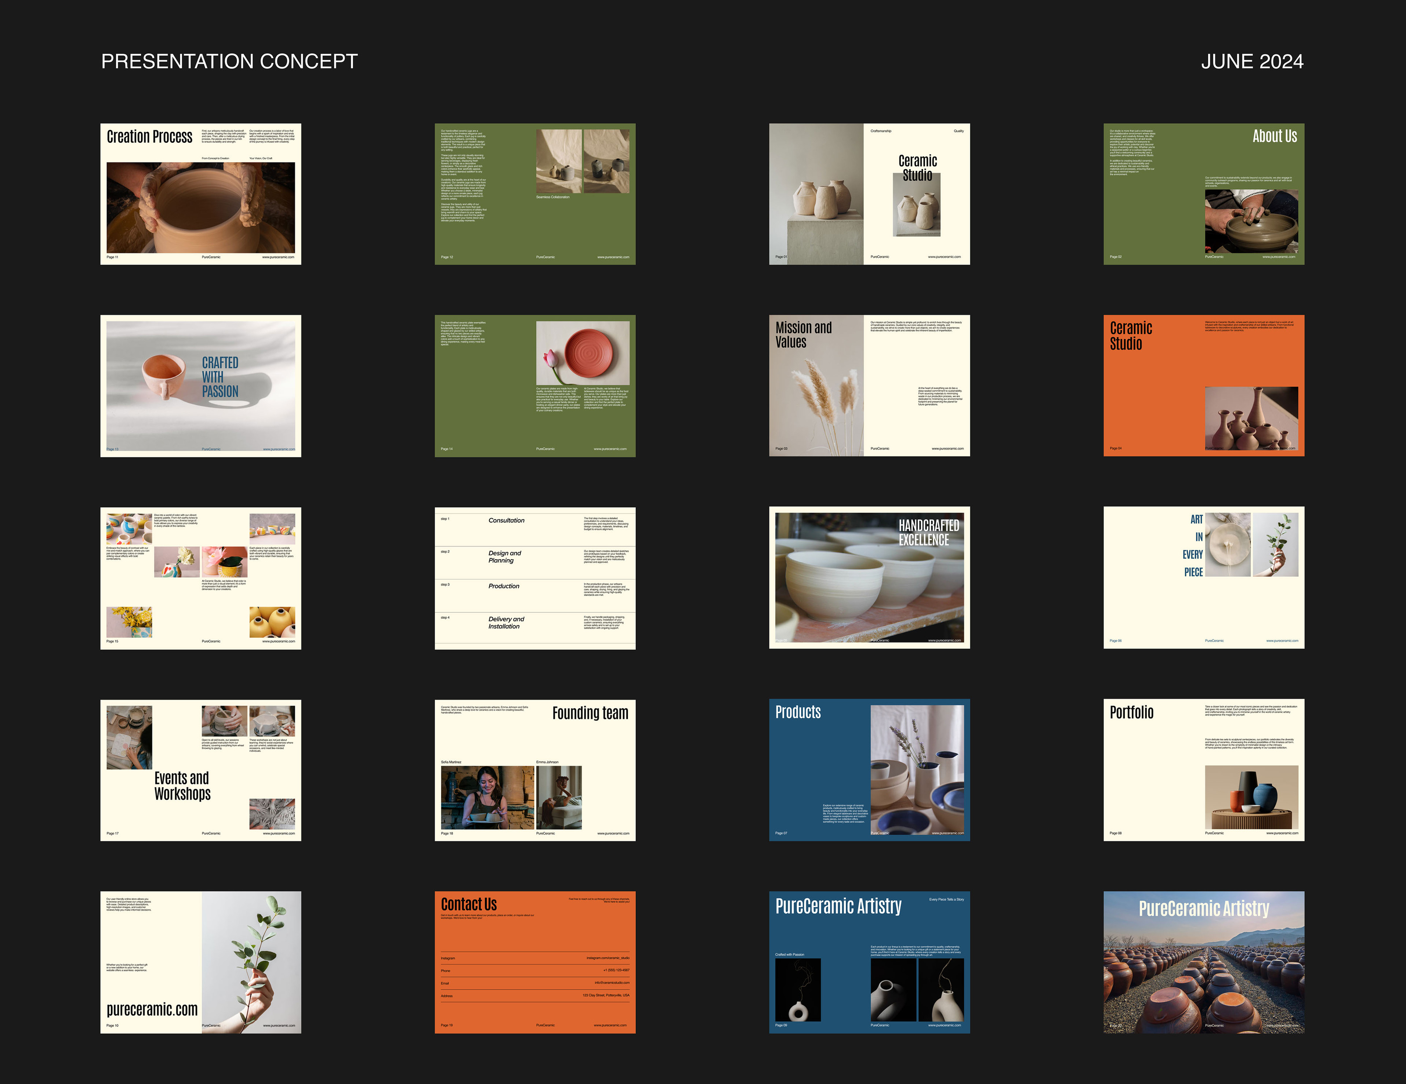Open the Mission and Values slide
Screen dimensions: 1406x1084
[869, 386]
